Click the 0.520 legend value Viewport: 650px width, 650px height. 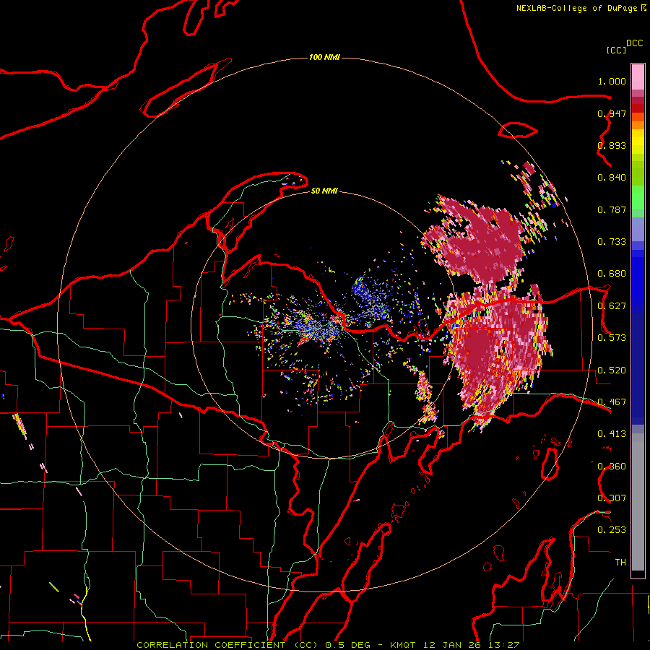coord(612,370)
